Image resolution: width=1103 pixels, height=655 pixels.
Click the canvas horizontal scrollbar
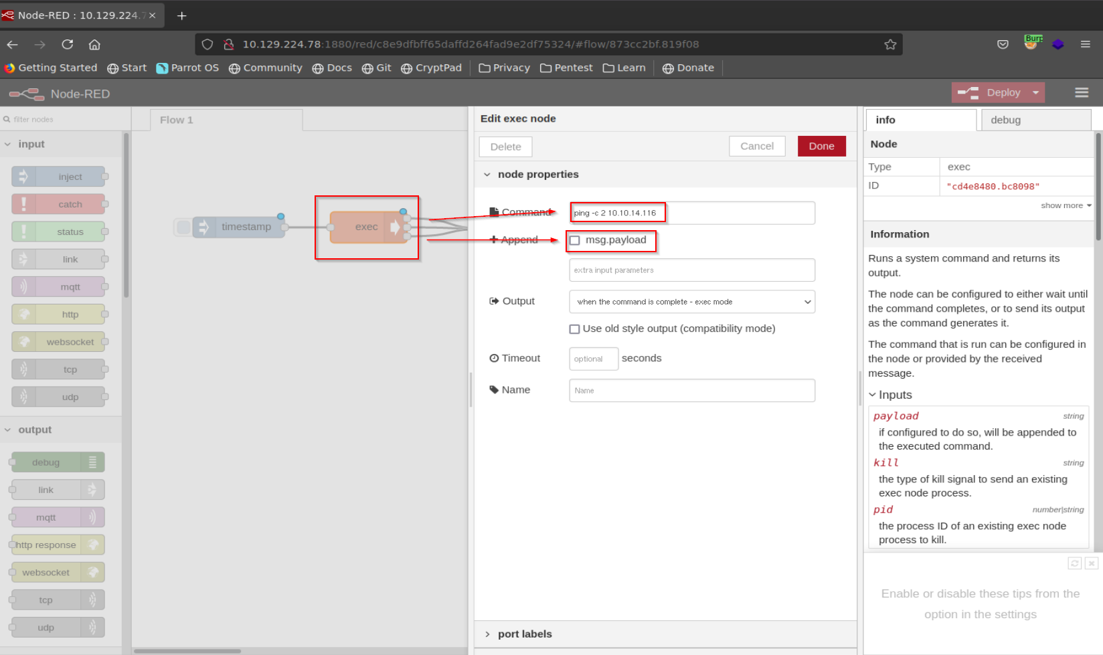coord(187,651)
